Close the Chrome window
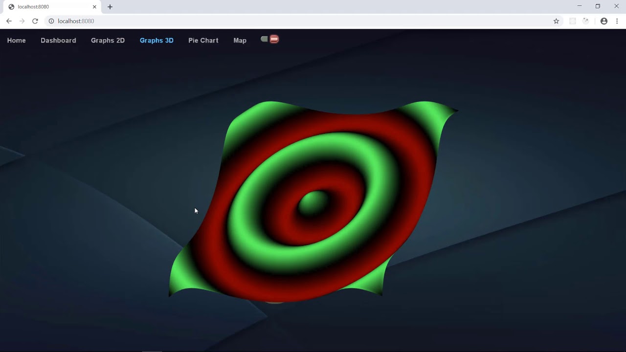Screen dimensions: 626x352 pyautogui.click(x=617, y=6)
